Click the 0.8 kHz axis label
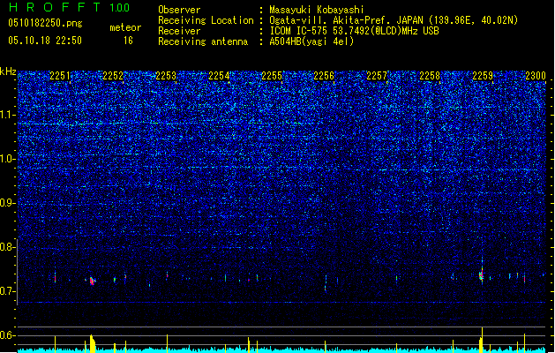Viewport: 555px width, 353px height. click(x=8, y=247)
